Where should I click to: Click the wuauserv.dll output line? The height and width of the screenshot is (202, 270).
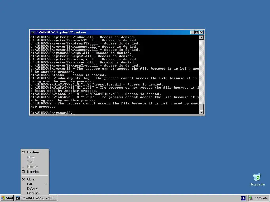(x=85, y=50)
